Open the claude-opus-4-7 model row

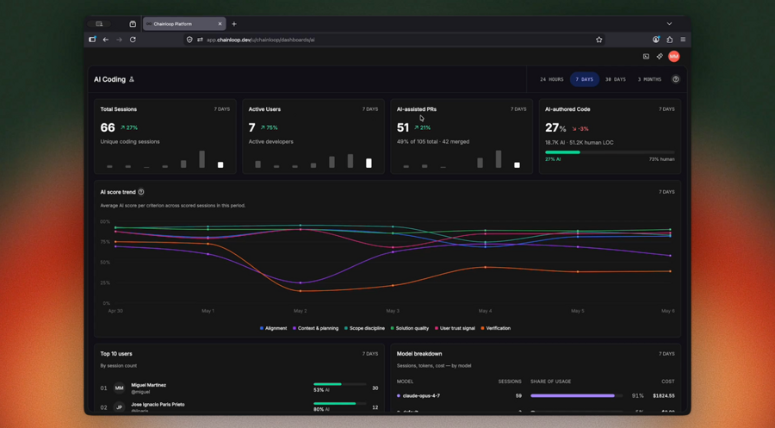[x=536, y=396]
